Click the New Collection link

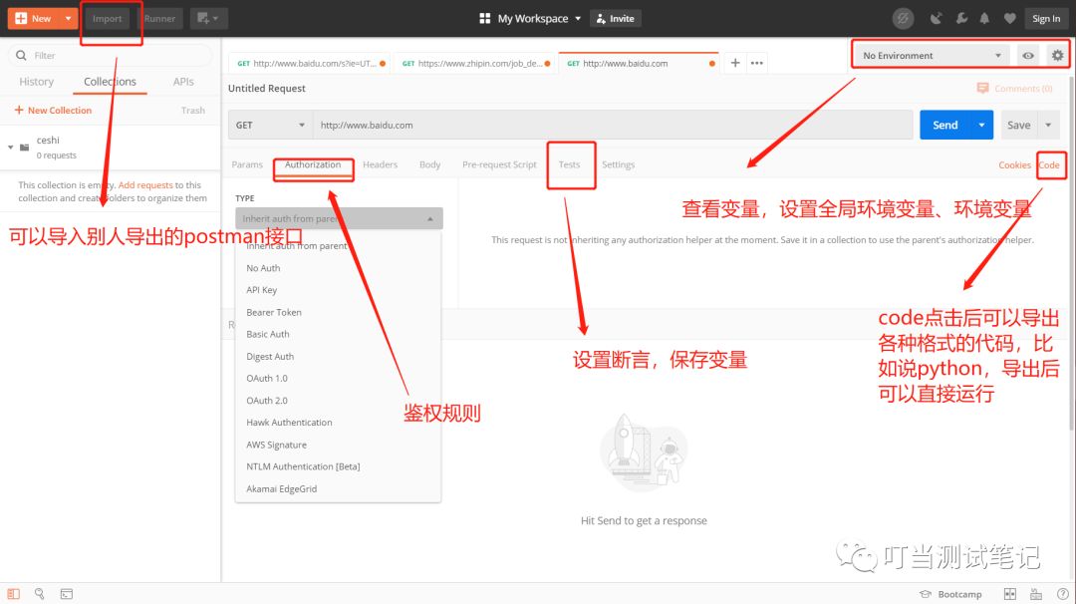click(x=53, y=110)
